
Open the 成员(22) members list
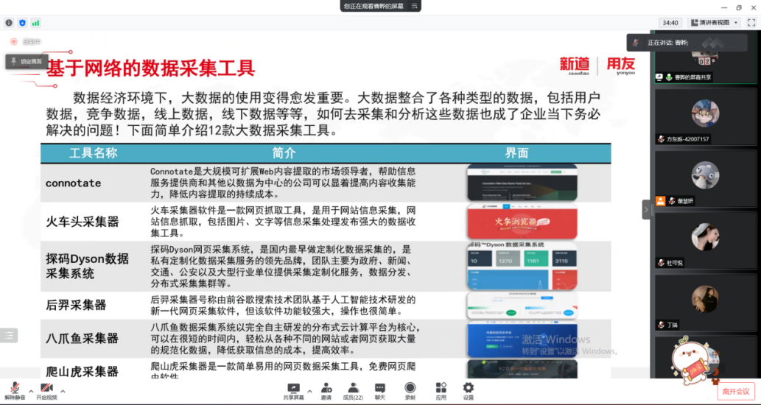click(x=353, y=390)
